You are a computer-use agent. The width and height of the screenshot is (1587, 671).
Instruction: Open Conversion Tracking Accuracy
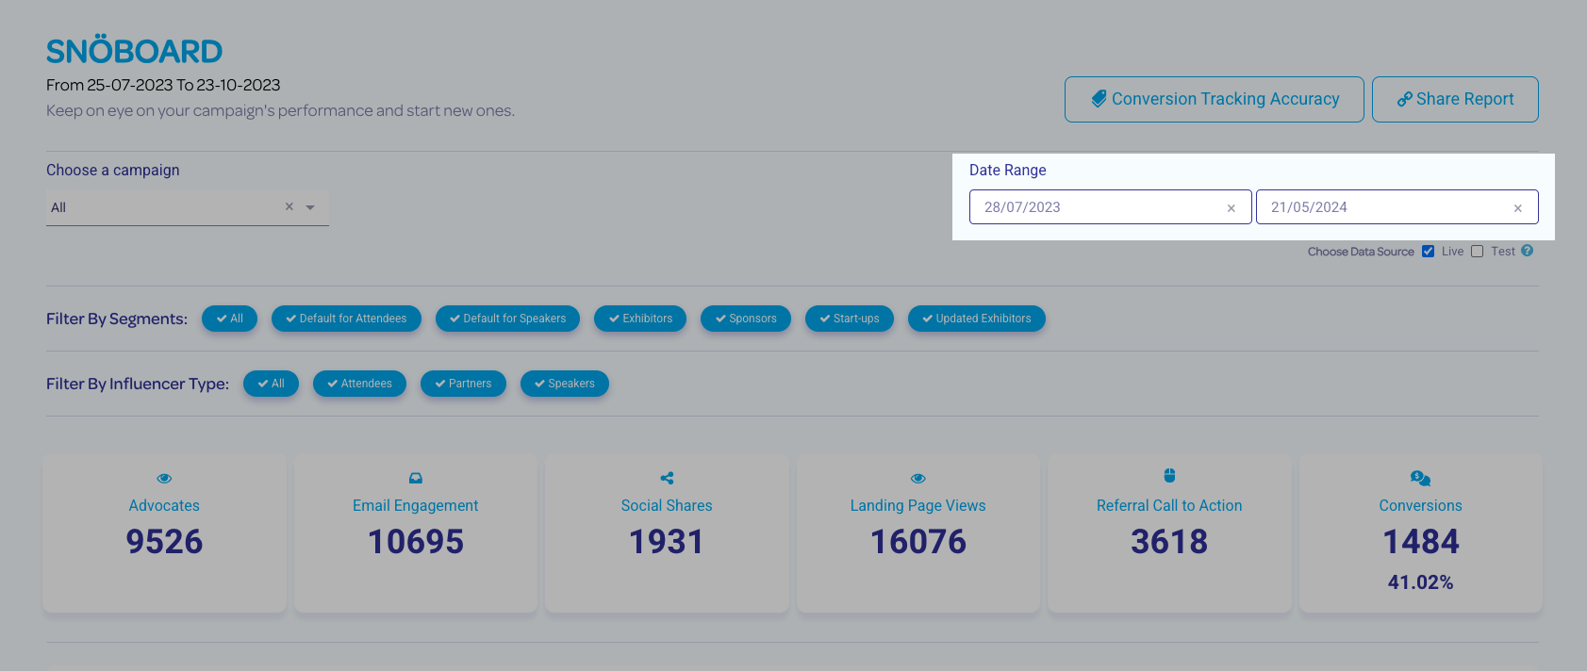click(1214, 99)
